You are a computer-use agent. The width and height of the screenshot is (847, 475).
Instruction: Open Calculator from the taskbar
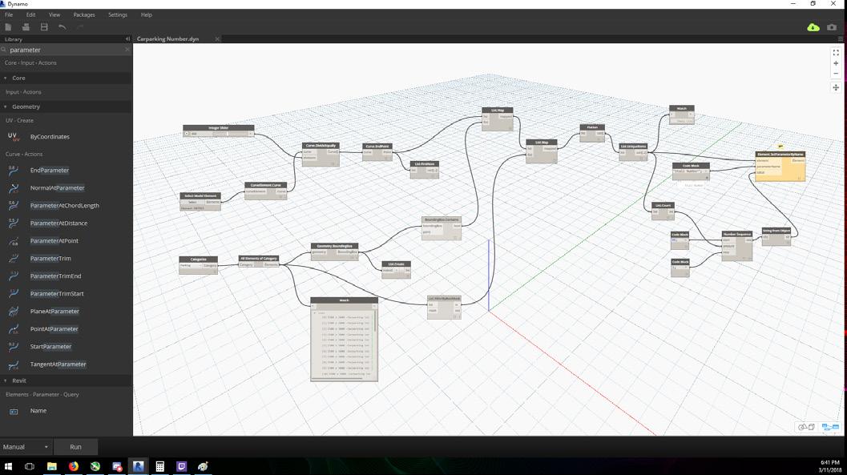[160, 466]
